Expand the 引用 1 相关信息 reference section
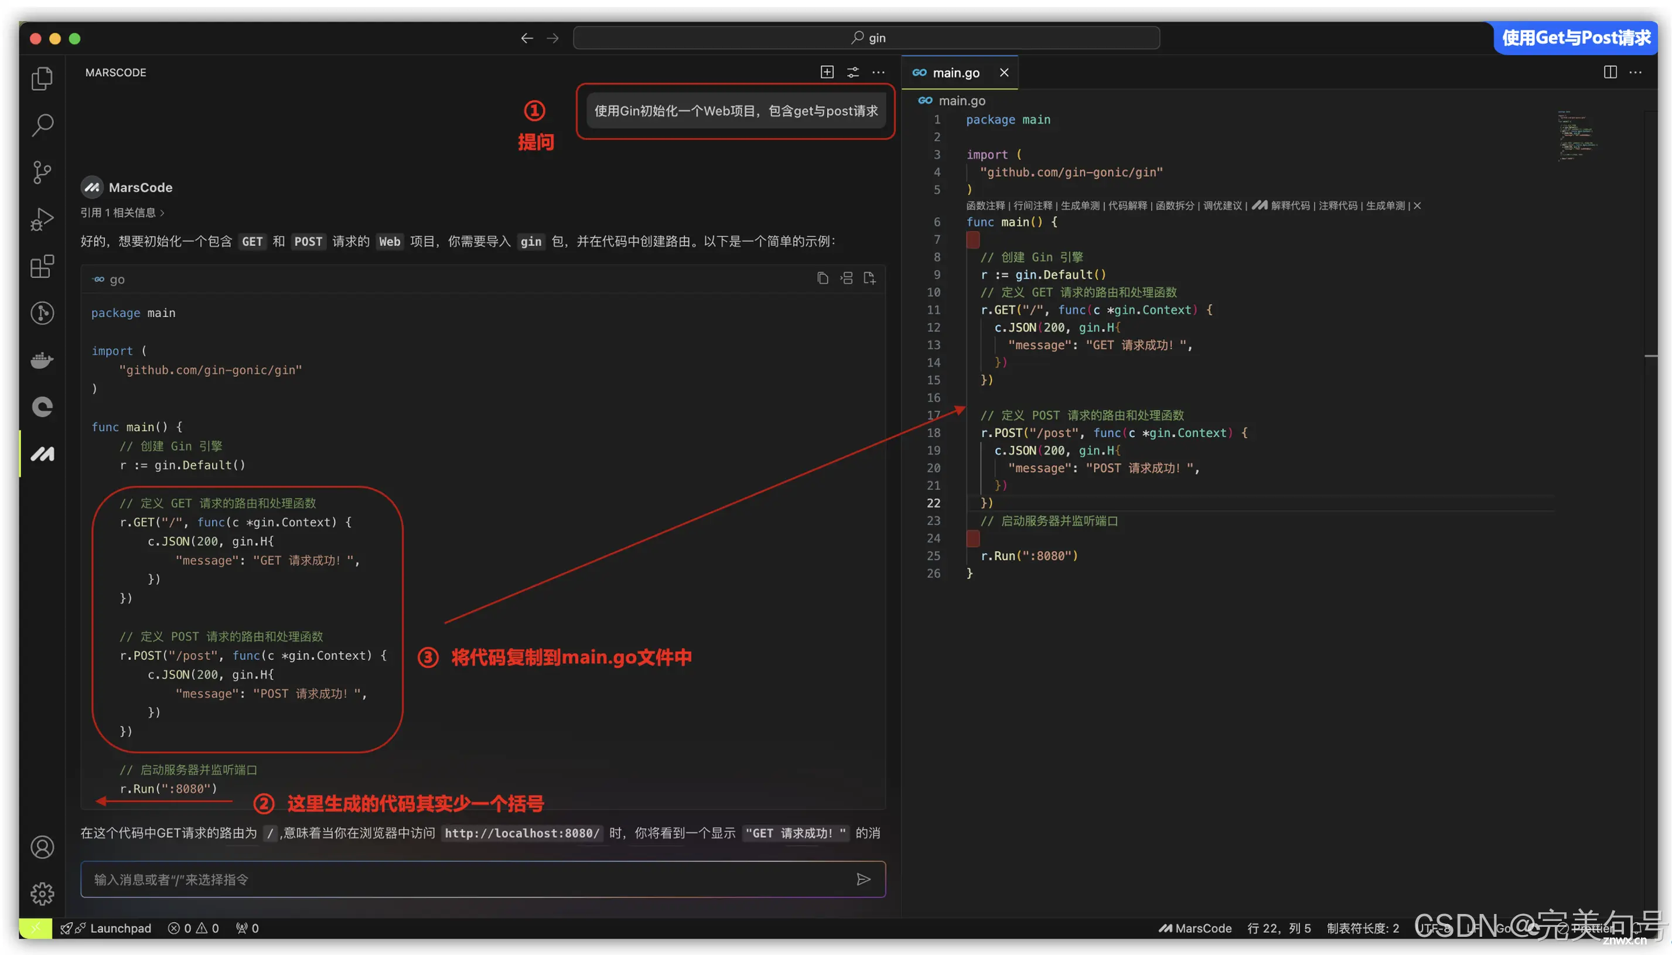The width and height of the screenshot is (1672, 955). [x=122, y=213]
